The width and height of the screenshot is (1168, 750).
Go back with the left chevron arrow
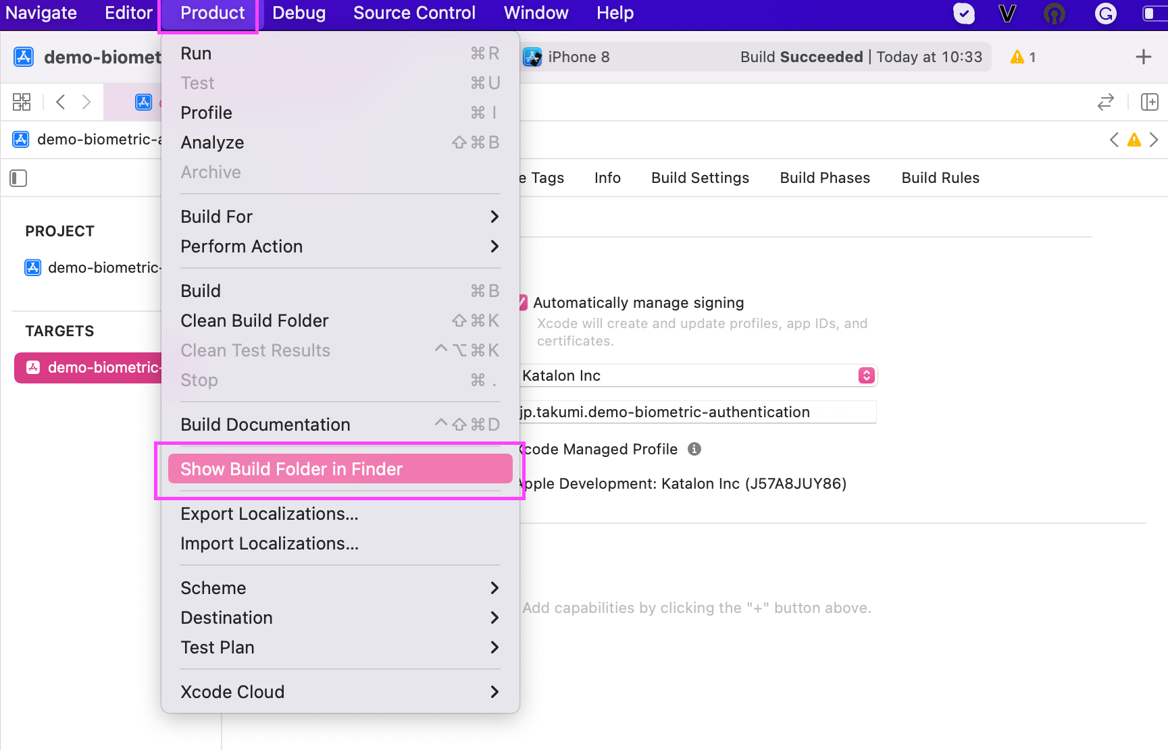[61, 102]
